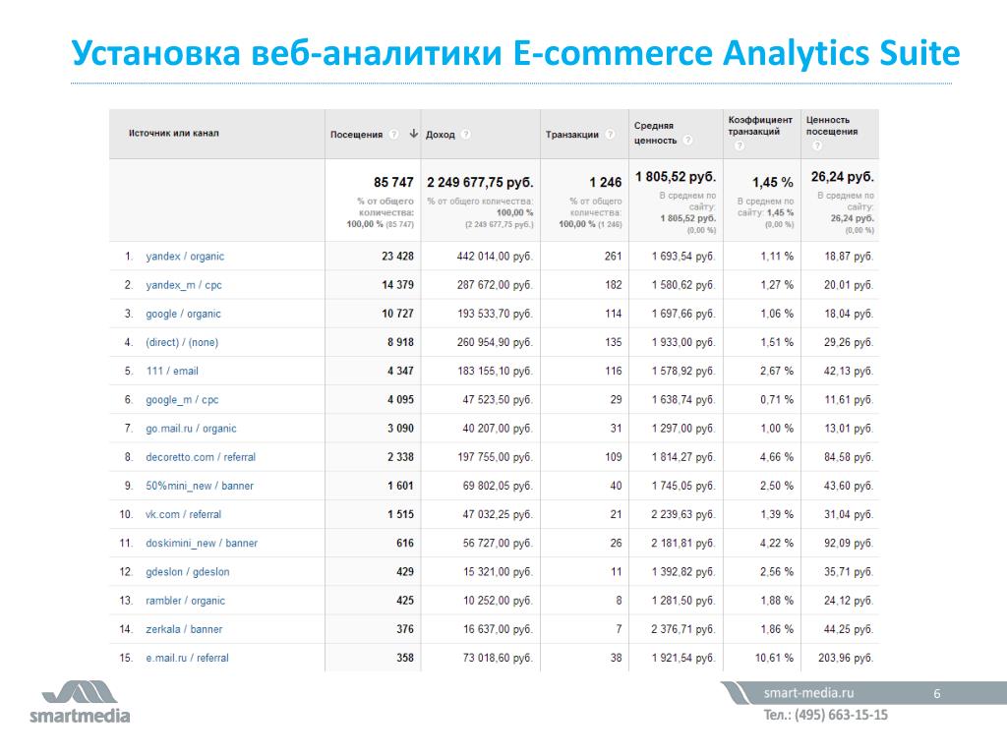Click visit value cell 11,61 руб.
The width and height of the screenshot is (1007, 755).
coord(849,399)
